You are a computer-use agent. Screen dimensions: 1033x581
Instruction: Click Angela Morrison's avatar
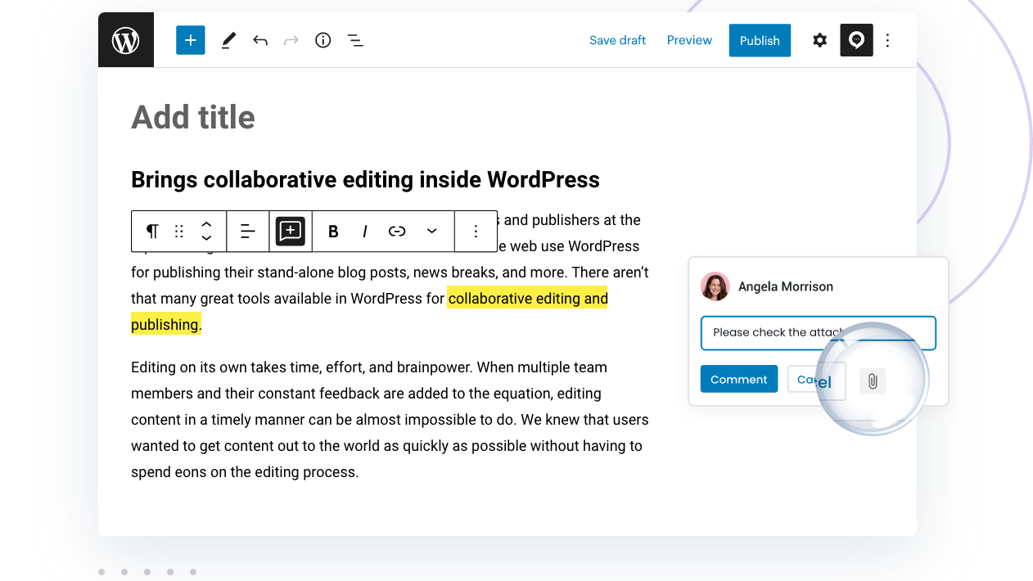coord(715,286)
